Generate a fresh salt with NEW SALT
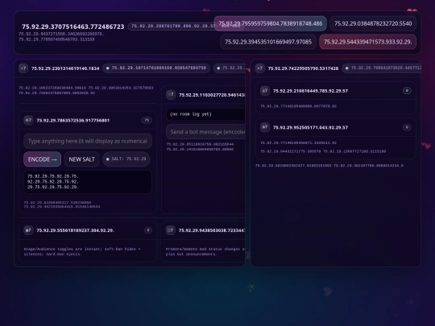The height and width of the screenshot is (326, 435). tap(82, 159)
